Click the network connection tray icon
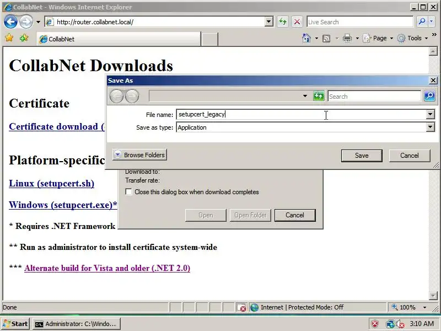The height and width of the screenshot is (331, 441). [390, 324]
